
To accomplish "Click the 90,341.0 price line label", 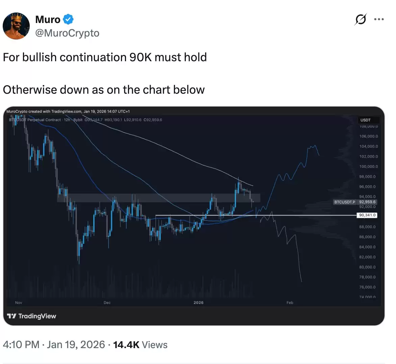I will (x=367, y=215).
